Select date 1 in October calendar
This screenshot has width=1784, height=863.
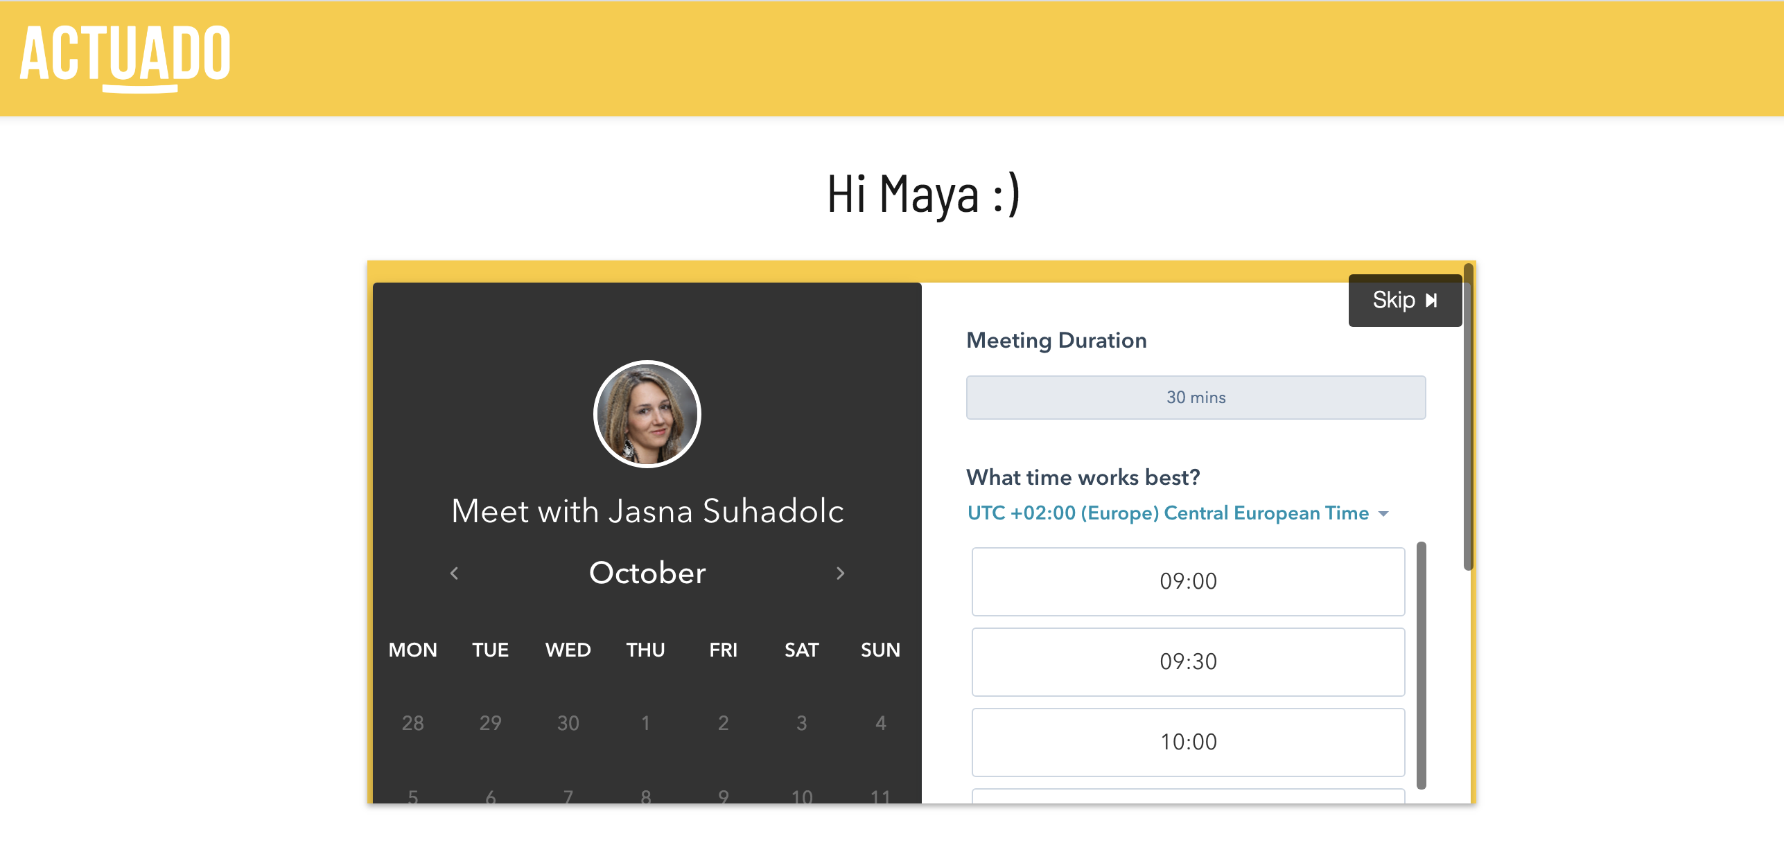point(645,723)
